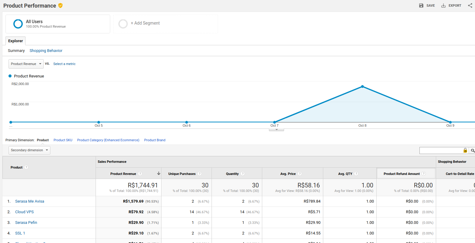This screenshot has width=475, height=243.
Task: Open the Serasa Me Avisa product link
Action: (29, 201)
